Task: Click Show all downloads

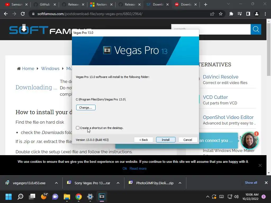Action: [251, 183]
